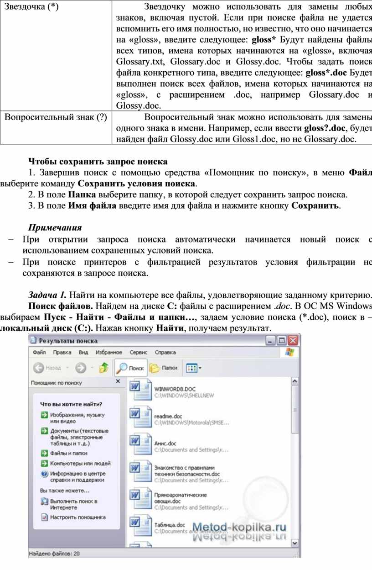Choose Документы (текстовые файлы...) search option

74,437
